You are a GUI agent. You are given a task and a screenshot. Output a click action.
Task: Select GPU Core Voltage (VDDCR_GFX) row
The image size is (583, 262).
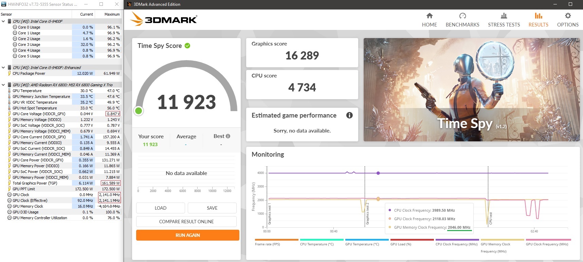[61, 114]
